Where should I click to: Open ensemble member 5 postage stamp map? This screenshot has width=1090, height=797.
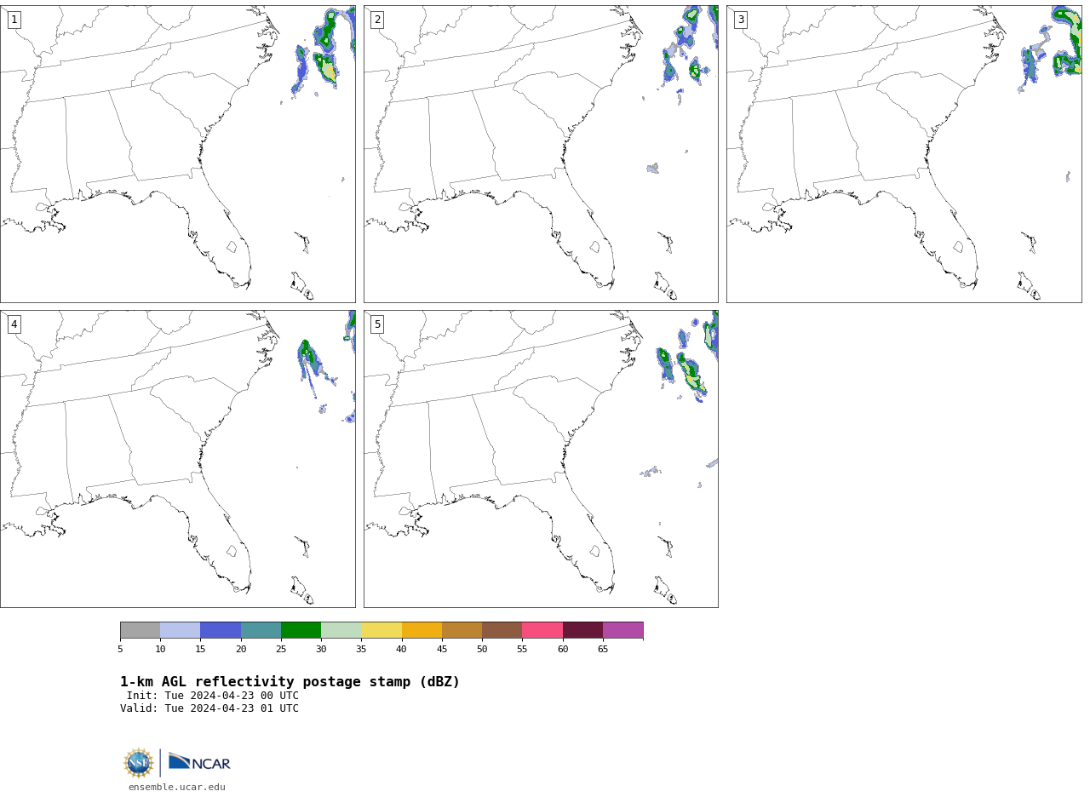[x=541, y=459]
